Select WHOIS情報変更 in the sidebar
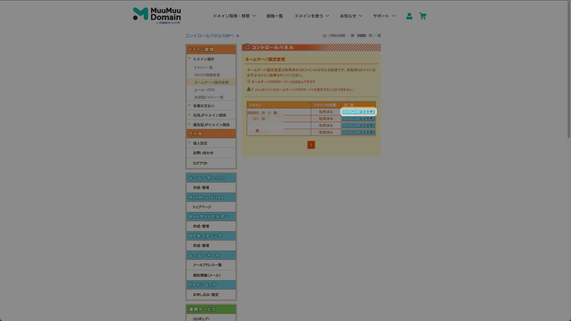Screen dimensions: 571x321 pyautogui.click(x=207, y=75)
